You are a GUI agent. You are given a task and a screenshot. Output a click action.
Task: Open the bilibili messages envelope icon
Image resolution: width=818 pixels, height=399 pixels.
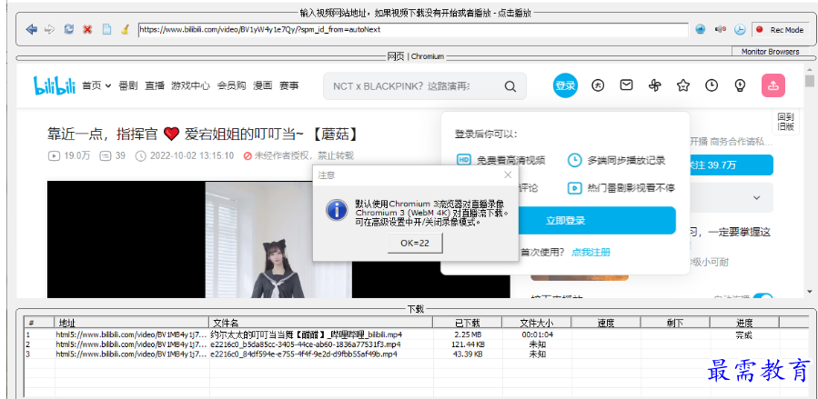pos(626,85)
